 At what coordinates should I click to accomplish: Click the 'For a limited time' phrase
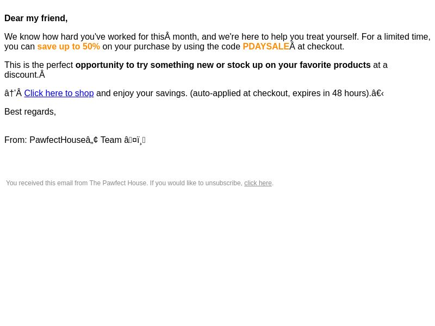pos(396,37)
